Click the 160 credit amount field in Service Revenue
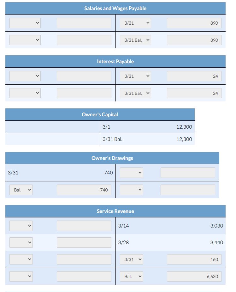The image size is (236, 292). pyautogui.click(x=194, y=259)
